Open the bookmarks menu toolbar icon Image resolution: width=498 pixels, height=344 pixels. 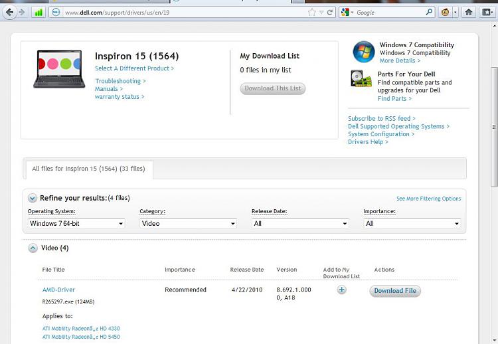(x=487, y=13)
